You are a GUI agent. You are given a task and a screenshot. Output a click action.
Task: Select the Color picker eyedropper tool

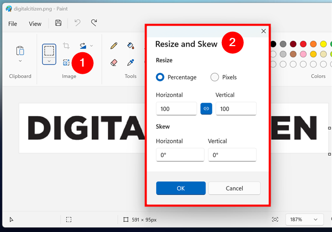click(131, 62)
